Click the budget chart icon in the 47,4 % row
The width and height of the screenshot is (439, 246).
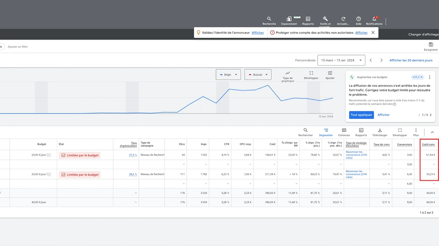coord(49,155)
